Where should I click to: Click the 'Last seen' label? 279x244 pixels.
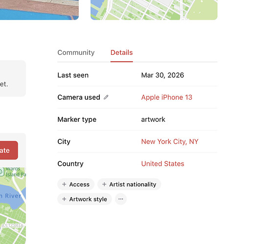73,75
